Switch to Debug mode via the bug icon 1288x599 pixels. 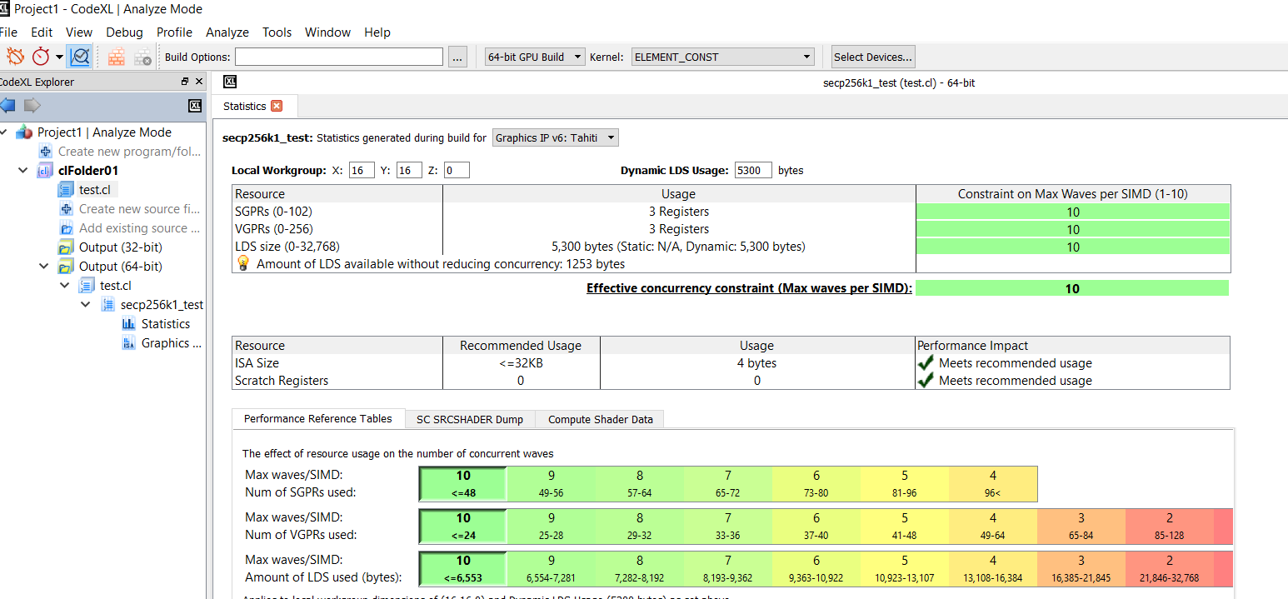tap(15, 57)
